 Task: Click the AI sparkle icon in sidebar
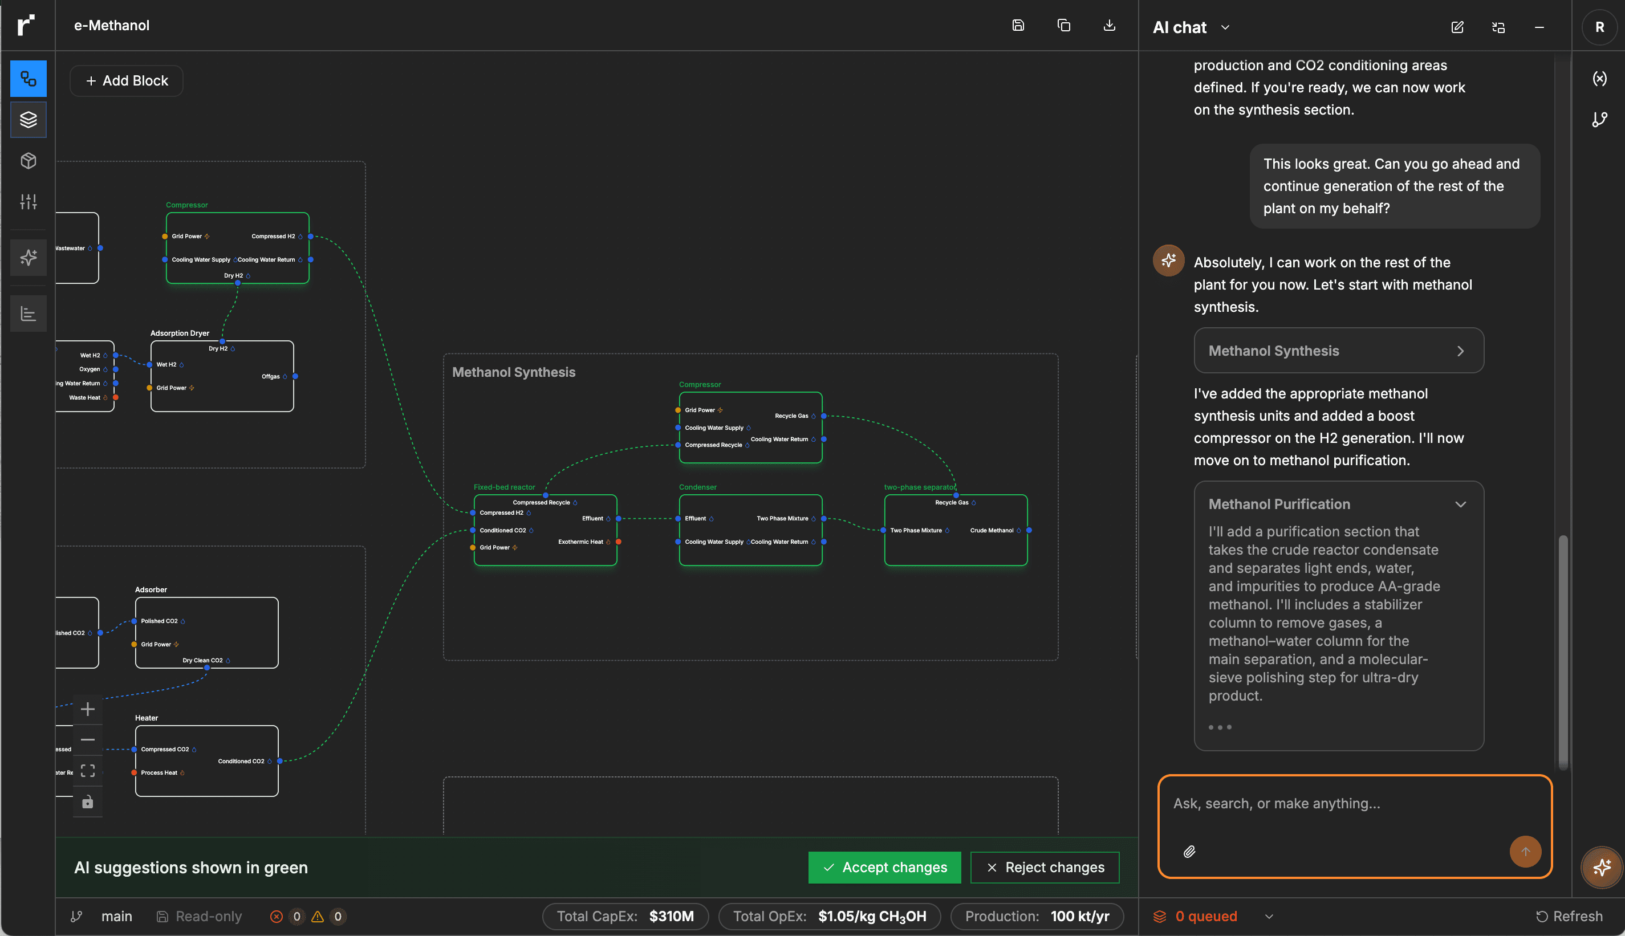tap(29, 258)
